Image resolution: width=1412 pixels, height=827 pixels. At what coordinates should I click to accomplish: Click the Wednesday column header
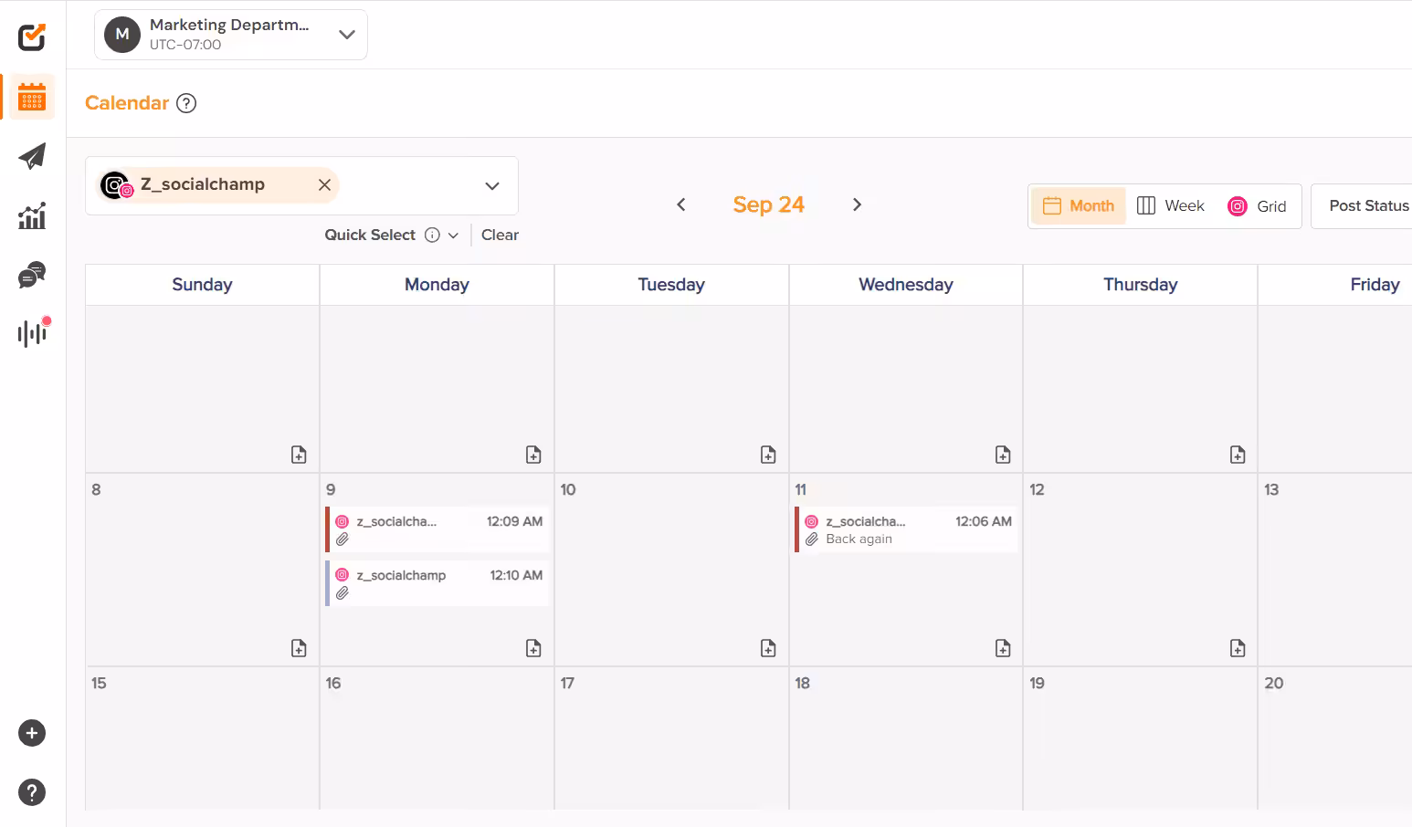click(906, 285)
